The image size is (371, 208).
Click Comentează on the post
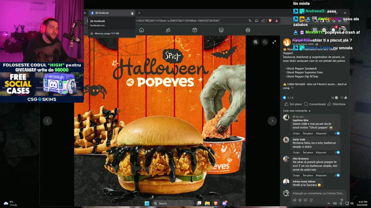click(315, 104)
